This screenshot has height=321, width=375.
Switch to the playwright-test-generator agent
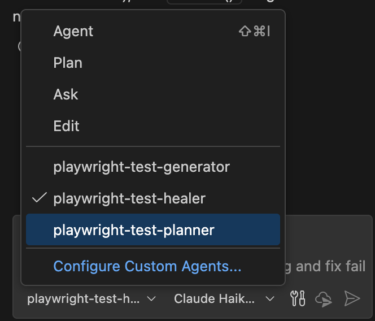pyautogui.click(x=141, y=167)
